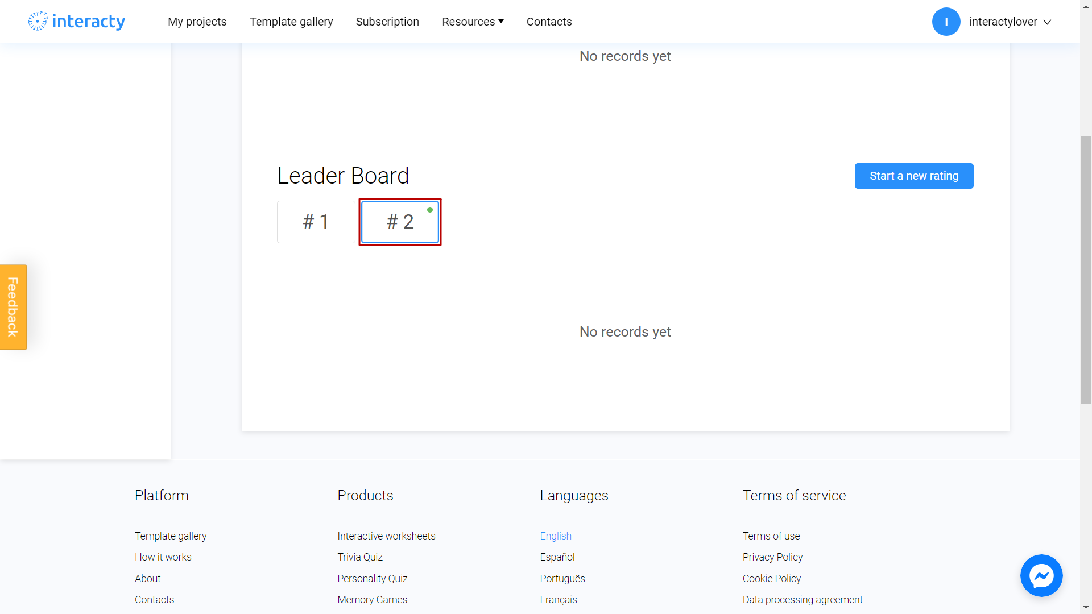
Task: Click the green status dot on #2 tab
Action: pos(429,210)
